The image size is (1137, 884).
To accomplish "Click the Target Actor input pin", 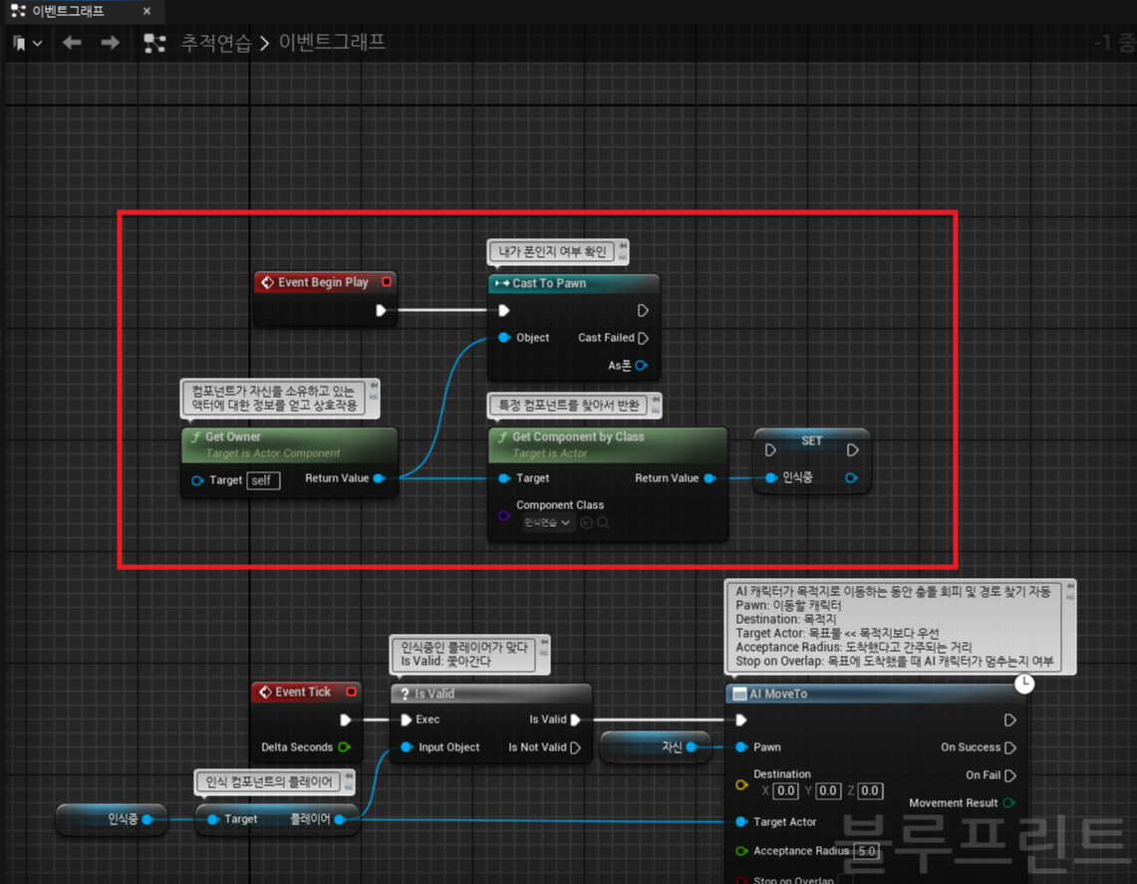I will click(x=741, y=821).
